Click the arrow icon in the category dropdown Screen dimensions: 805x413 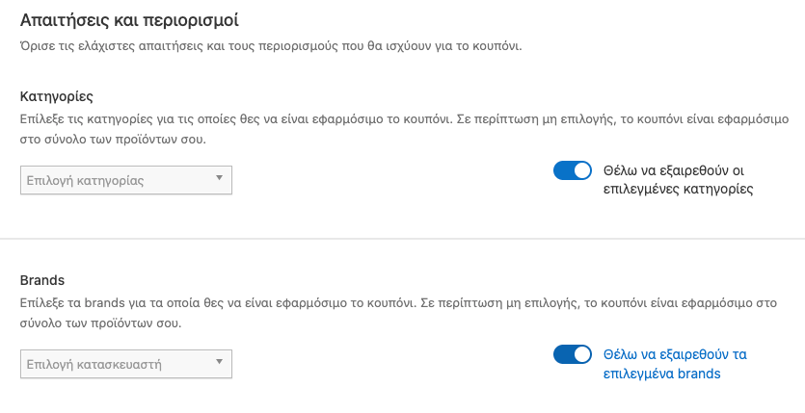pos(219,178)
